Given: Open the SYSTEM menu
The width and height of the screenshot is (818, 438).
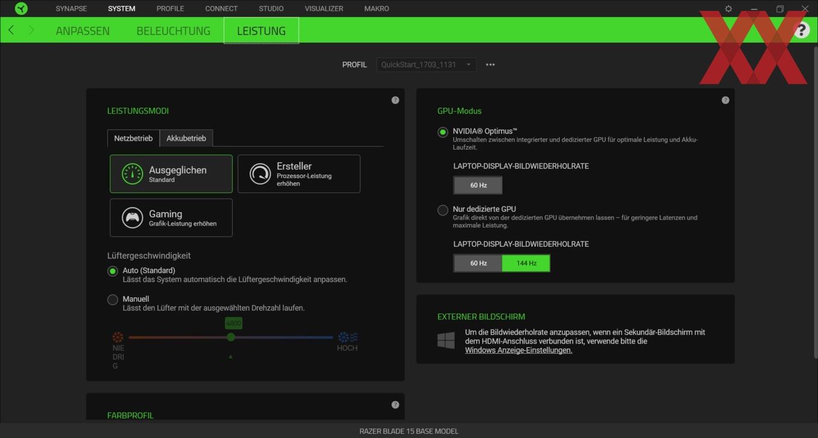Looking at the screenshot, I should 121,8.
